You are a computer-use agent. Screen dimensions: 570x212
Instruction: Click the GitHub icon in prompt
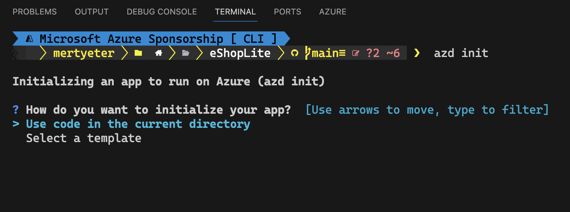click(x=295, y=53)
